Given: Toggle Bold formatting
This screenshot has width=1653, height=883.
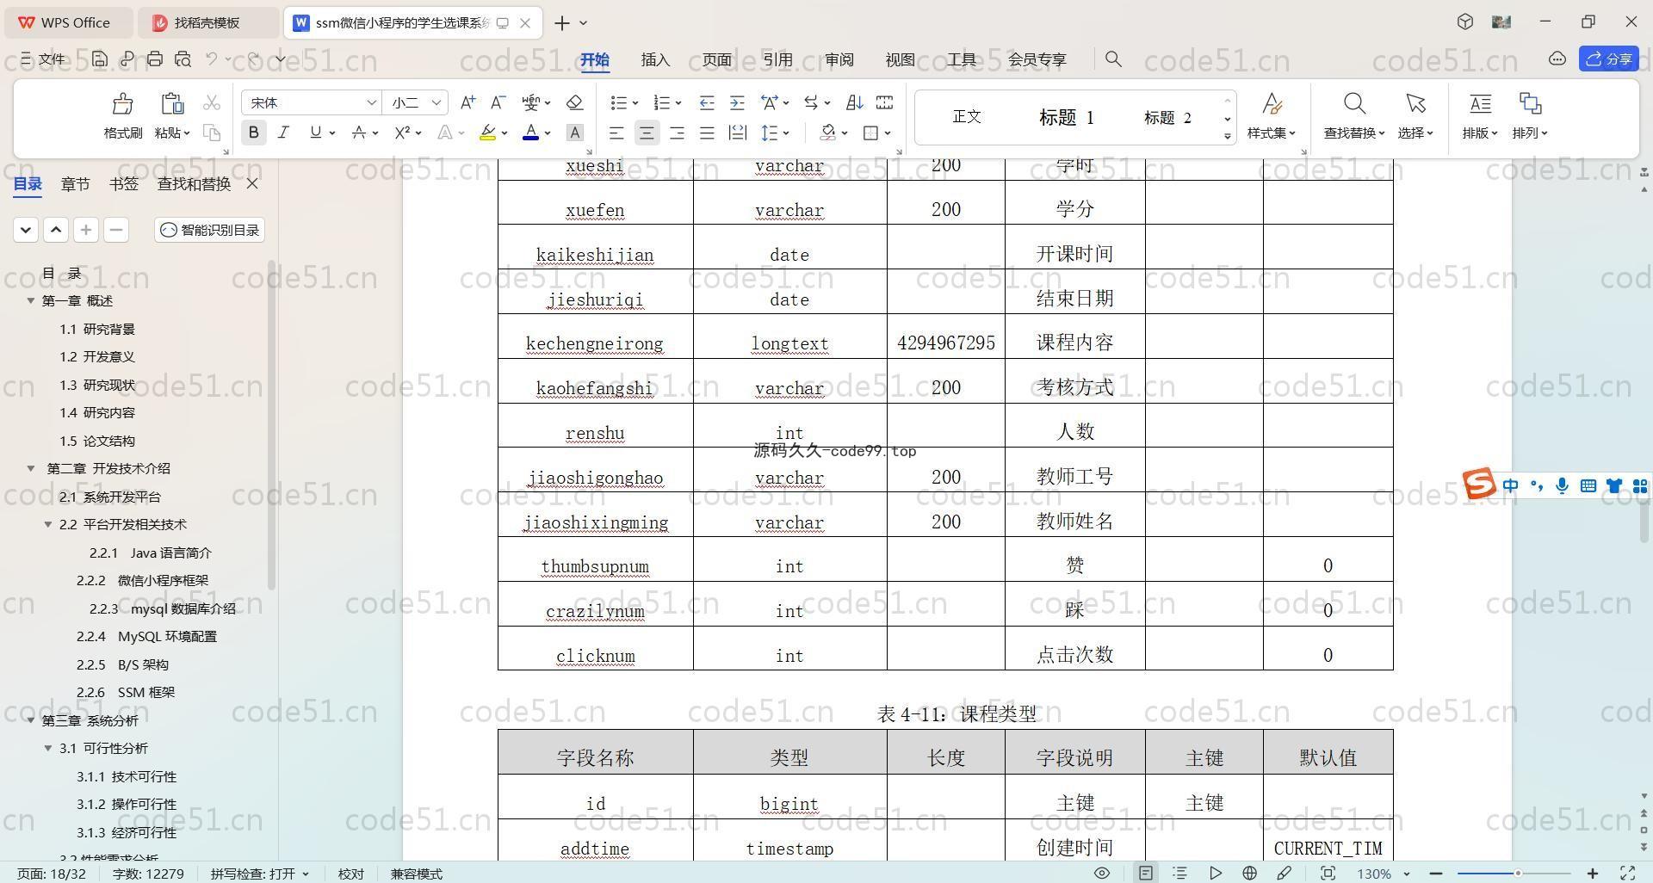Looking at the screenshot, I should click(x=253, y=133).
